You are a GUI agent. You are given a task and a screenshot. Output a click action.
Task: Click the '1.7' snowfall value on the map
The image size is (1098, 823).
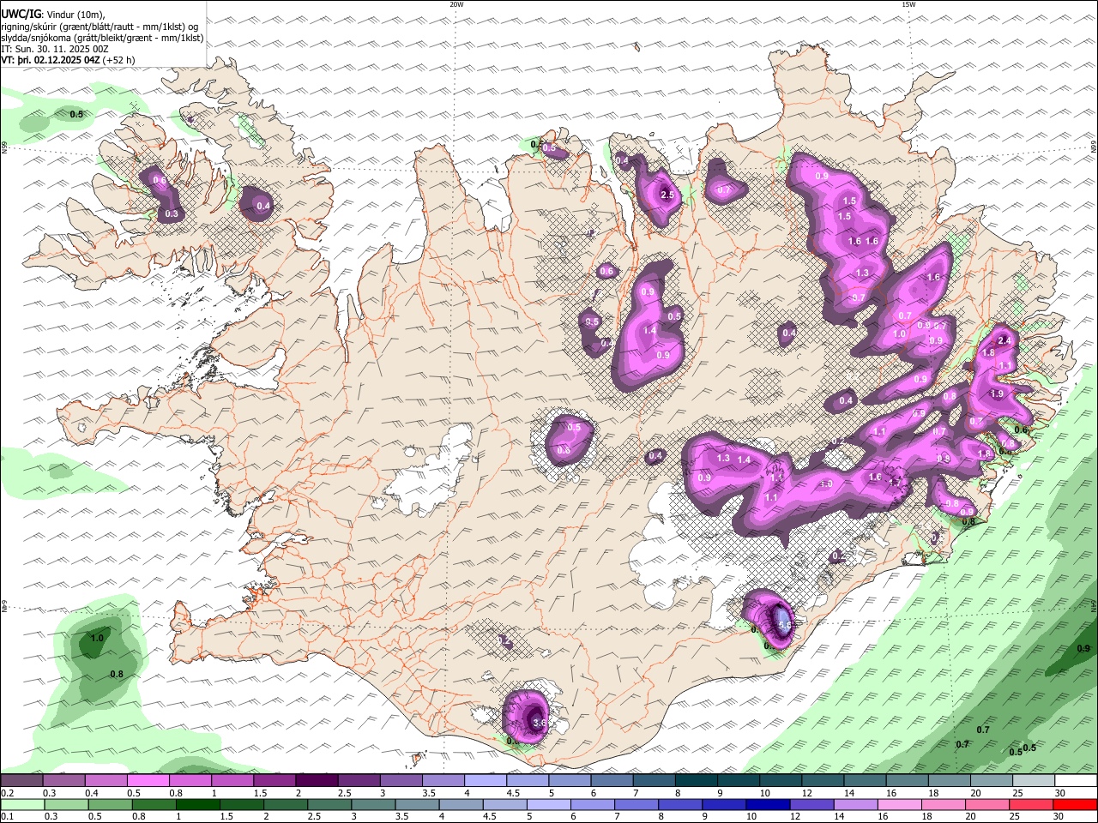click(895, 483)
